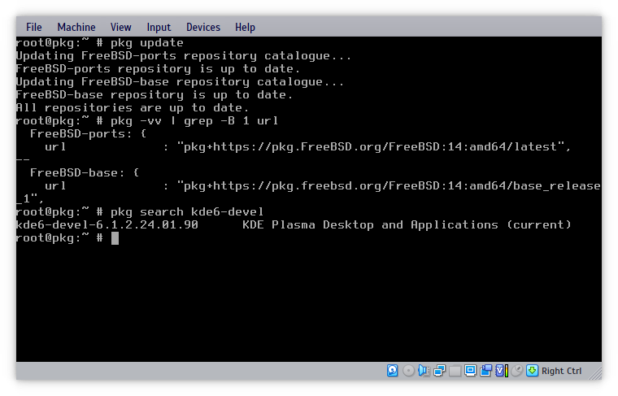
Task: Click the hard disk activity status icon
Action: tap(393, 371)
